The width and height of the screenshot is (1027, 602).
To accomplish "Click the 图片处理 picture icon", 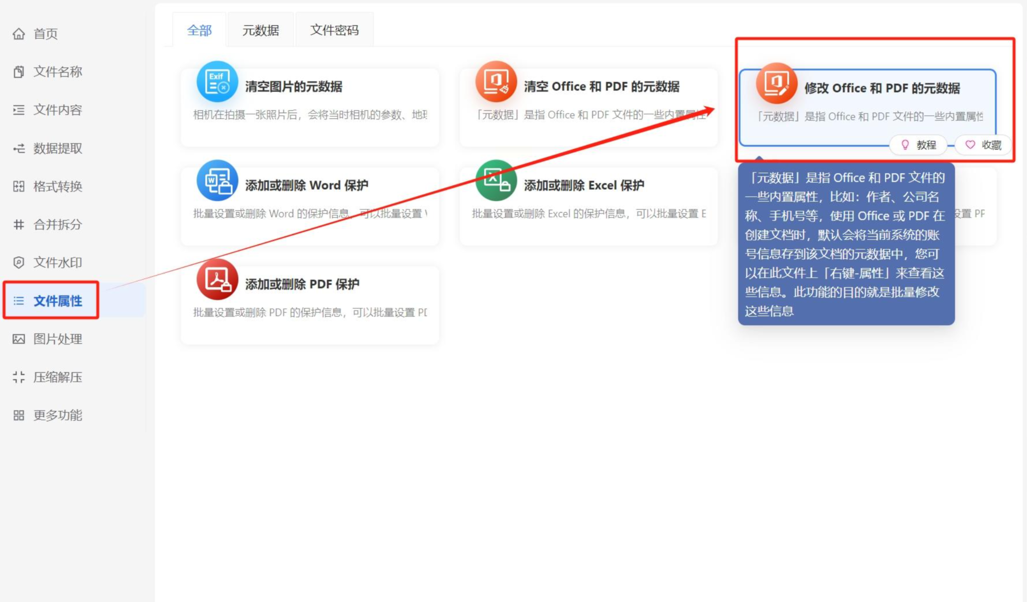I will tap(18, 339).
